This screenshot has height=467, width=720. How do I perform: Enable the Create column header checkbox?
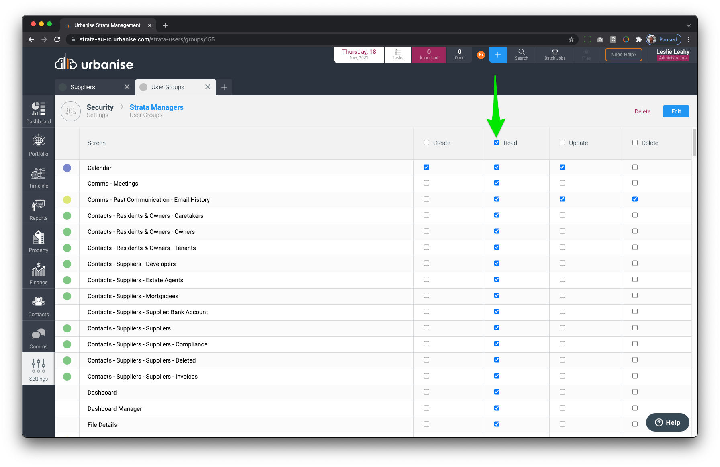click(x=426, y=143)
